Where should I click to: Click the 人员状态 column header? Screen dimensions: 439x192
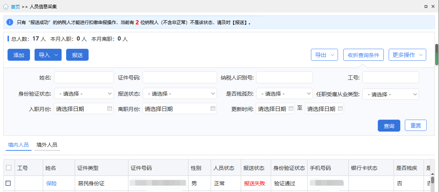pyautogui.click(x=226, y=168)
